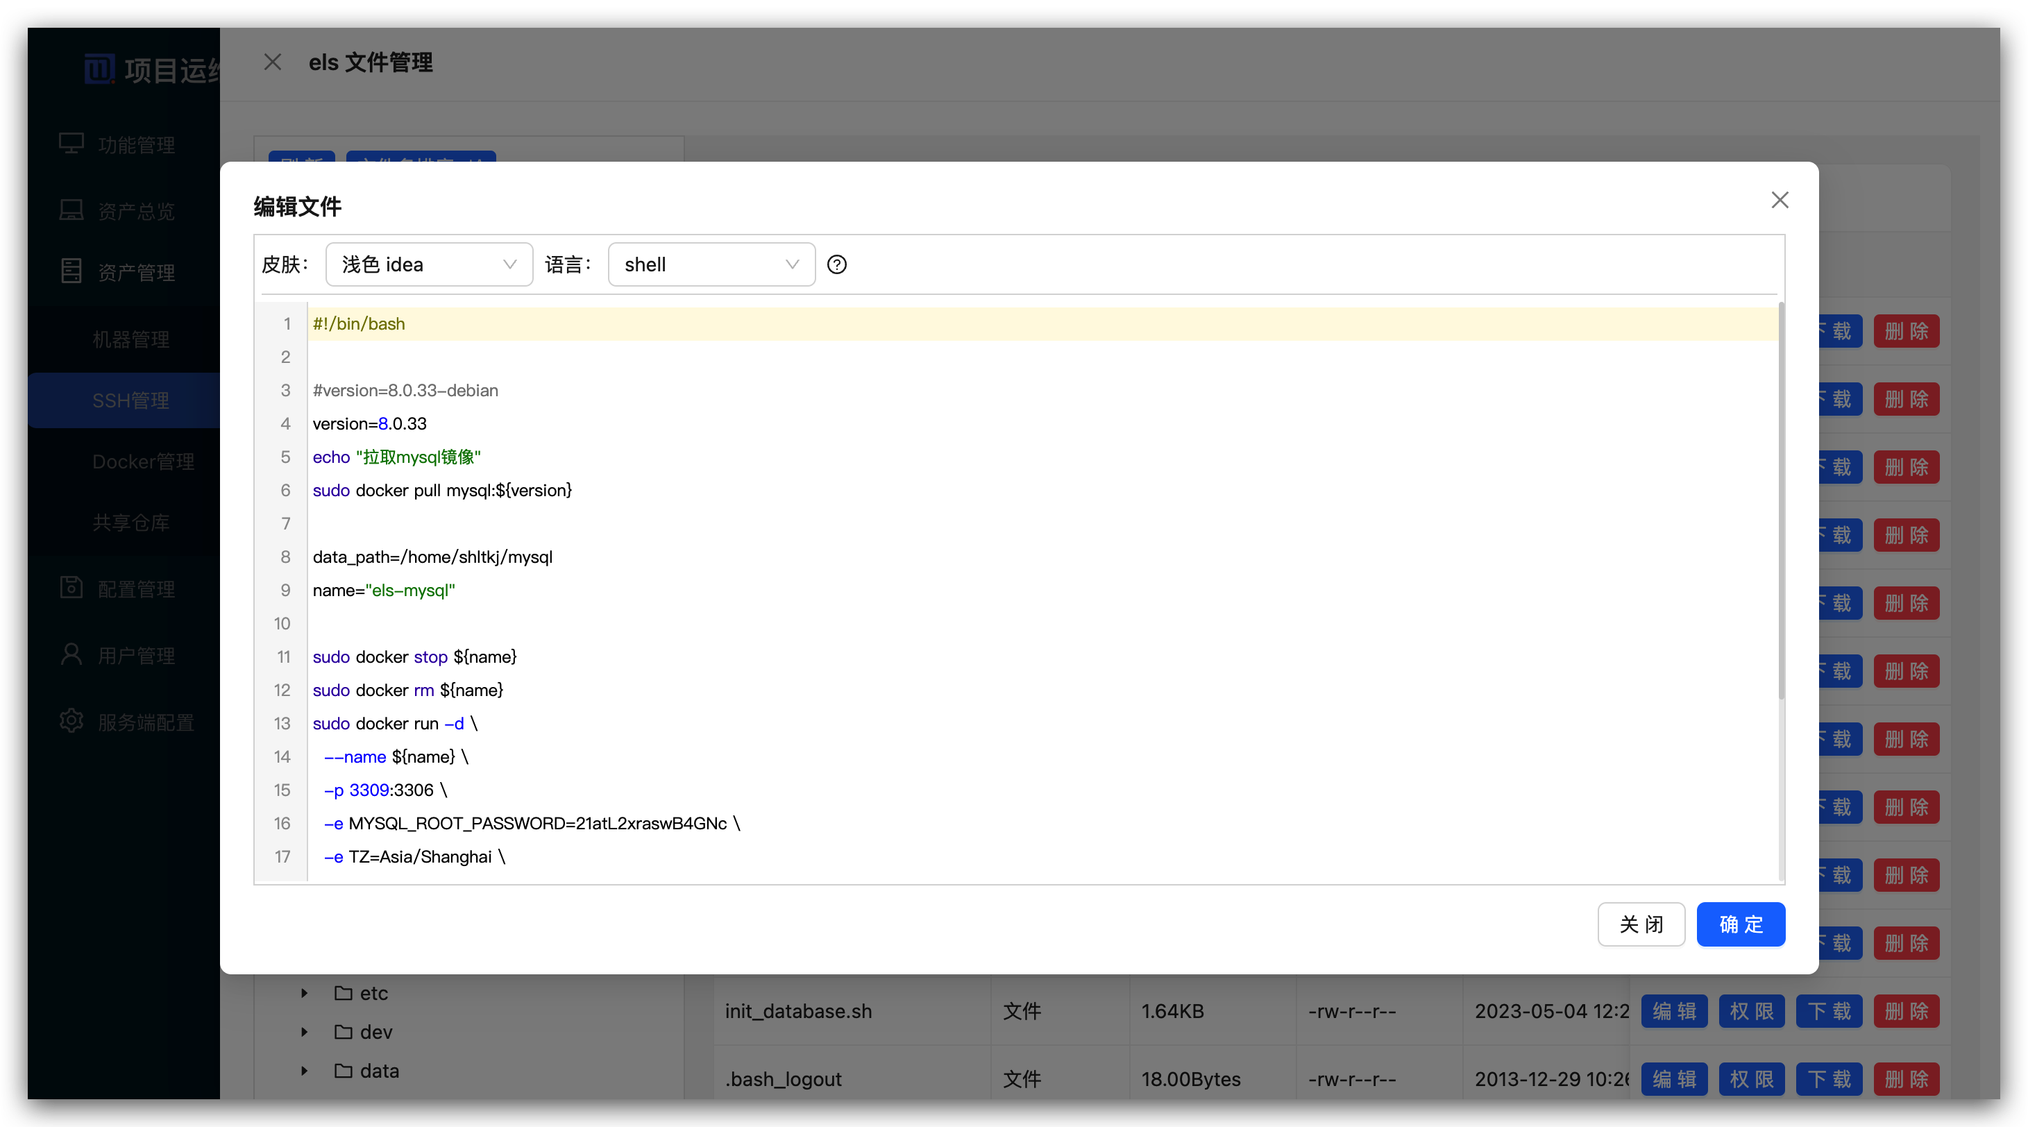Click the 关闭 button in dialog
This screenshot has height=1127, width=2028.
click(x=1641, y=924)
